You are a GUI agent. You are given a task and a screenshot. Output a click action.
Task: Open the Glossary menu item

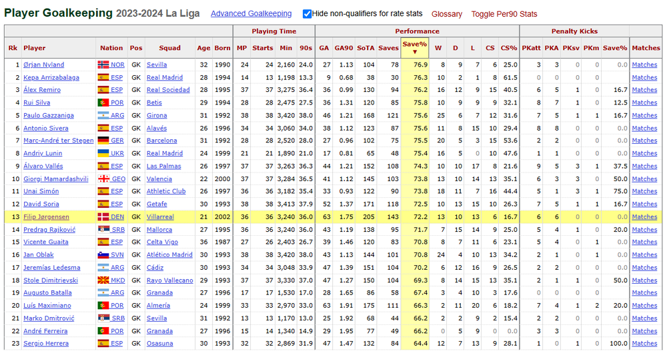click(447, 14)
